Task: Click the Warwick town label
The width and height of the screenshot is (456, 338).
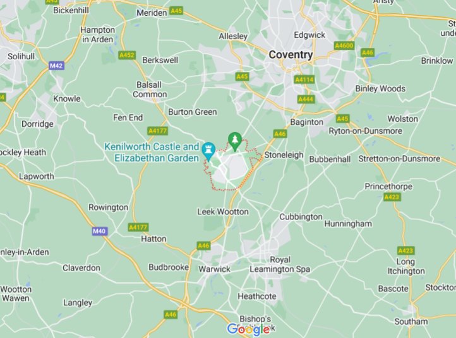Action: [214, 269]
